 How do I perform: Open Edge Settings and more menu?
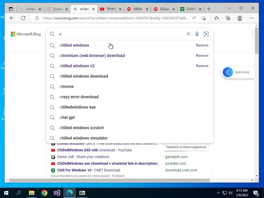pyautogui.click(x=252, y=18)
